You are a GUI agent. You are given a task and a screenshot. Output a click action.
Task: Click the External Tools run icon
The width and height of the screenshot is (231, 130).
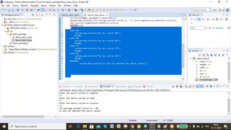pos(82,10)
